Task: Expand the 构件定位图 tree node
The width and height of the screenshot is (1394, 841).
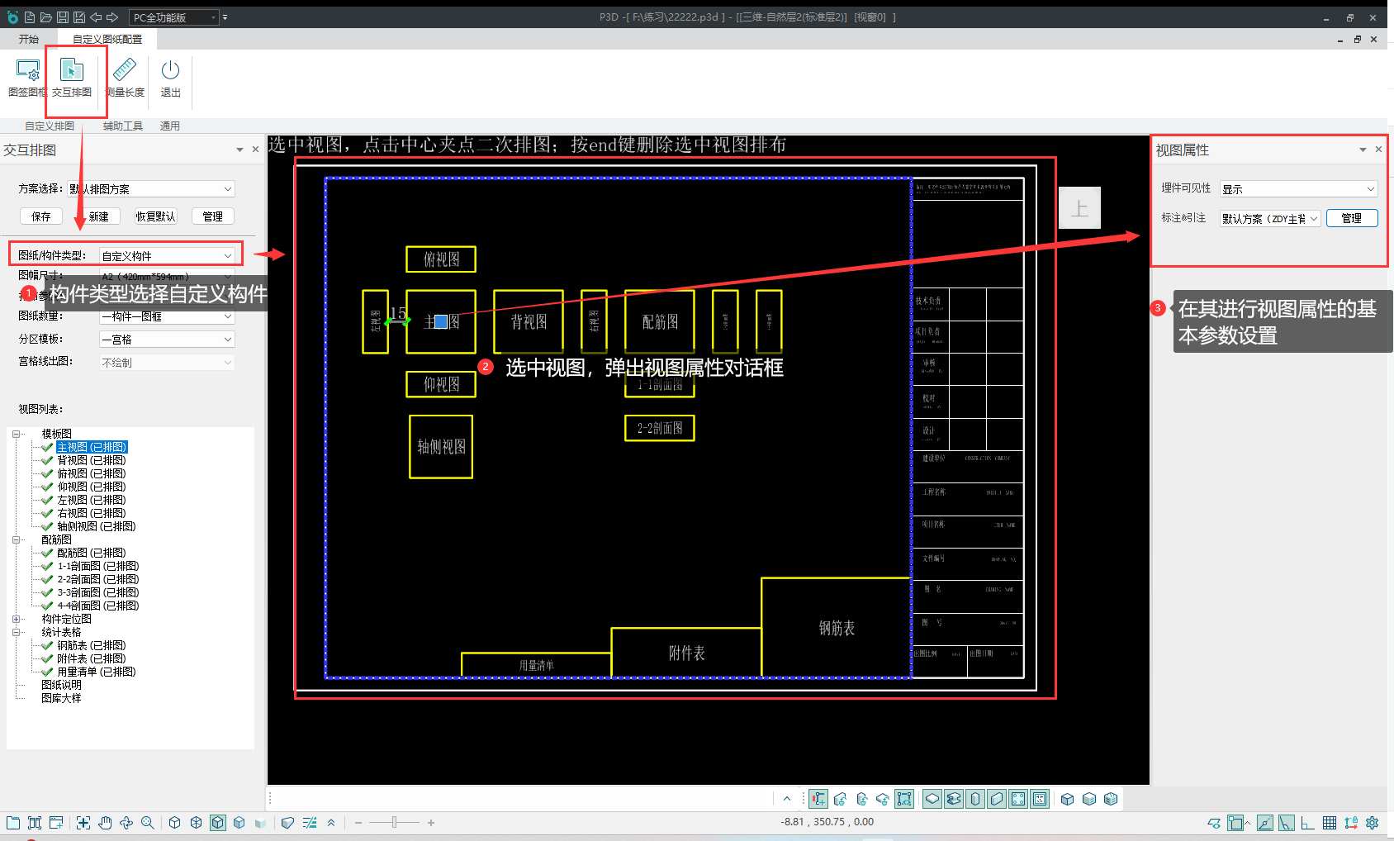Action: [17, 619]
